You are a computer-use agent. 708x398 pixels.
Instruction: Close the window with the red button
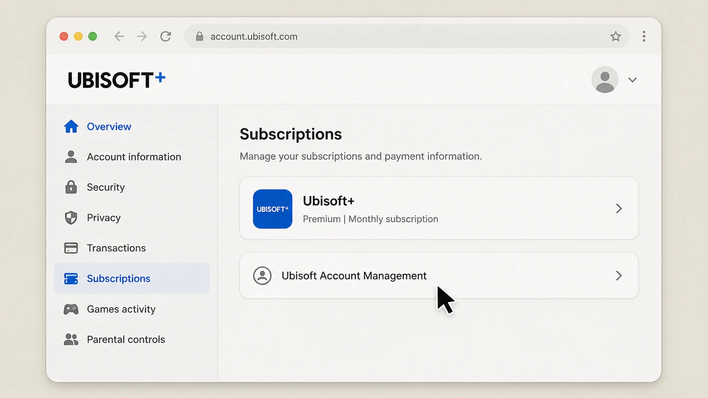pyautogui.click(x=64, y=36)
